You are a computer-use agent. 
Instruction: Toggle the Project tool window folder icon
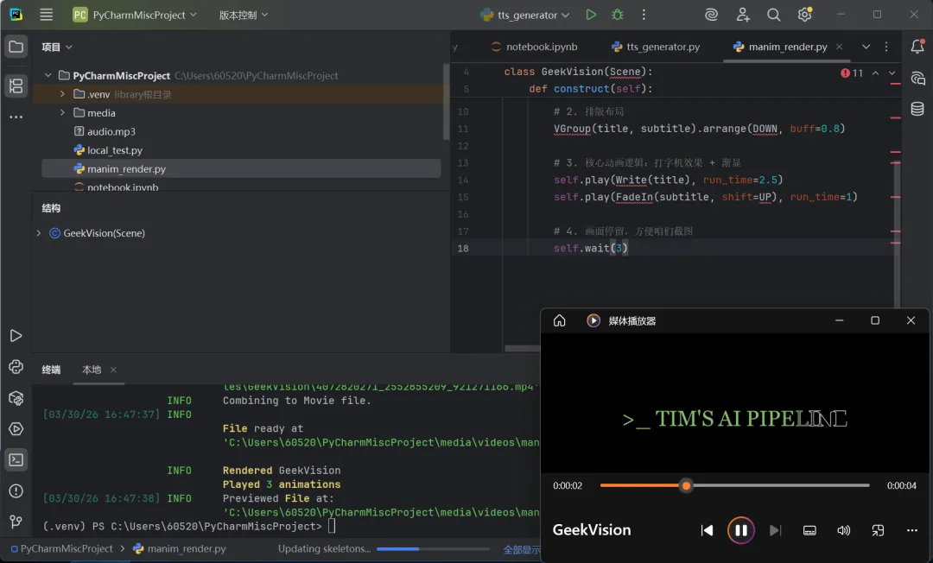(16, 47)
